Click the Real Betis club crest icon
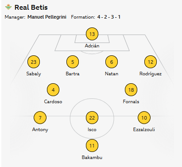 (8, 7)
